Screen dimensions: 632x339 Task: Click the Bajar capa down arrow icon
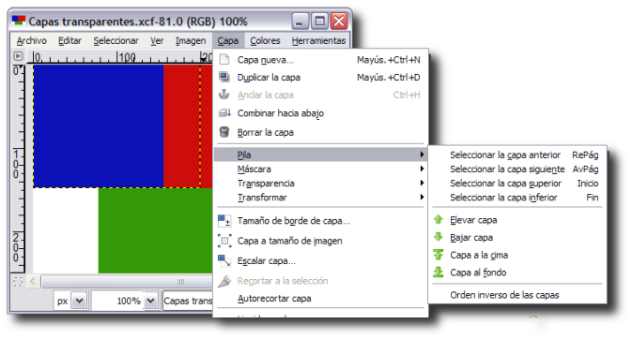pos(439,237)
